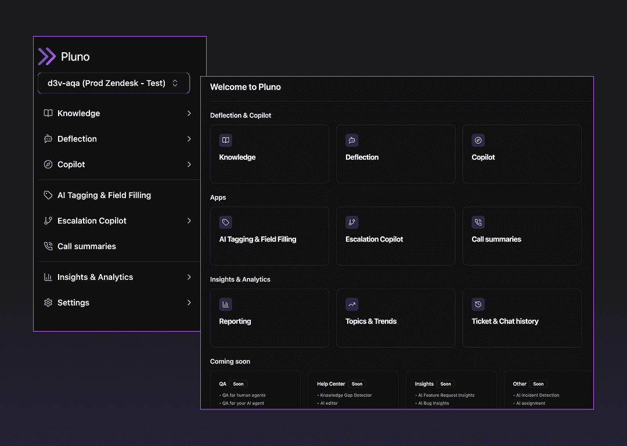The width and height of the screenshot is (627, 446).
Task: Click the Pluno double-chevron logo icon
Action: (46, 56)
